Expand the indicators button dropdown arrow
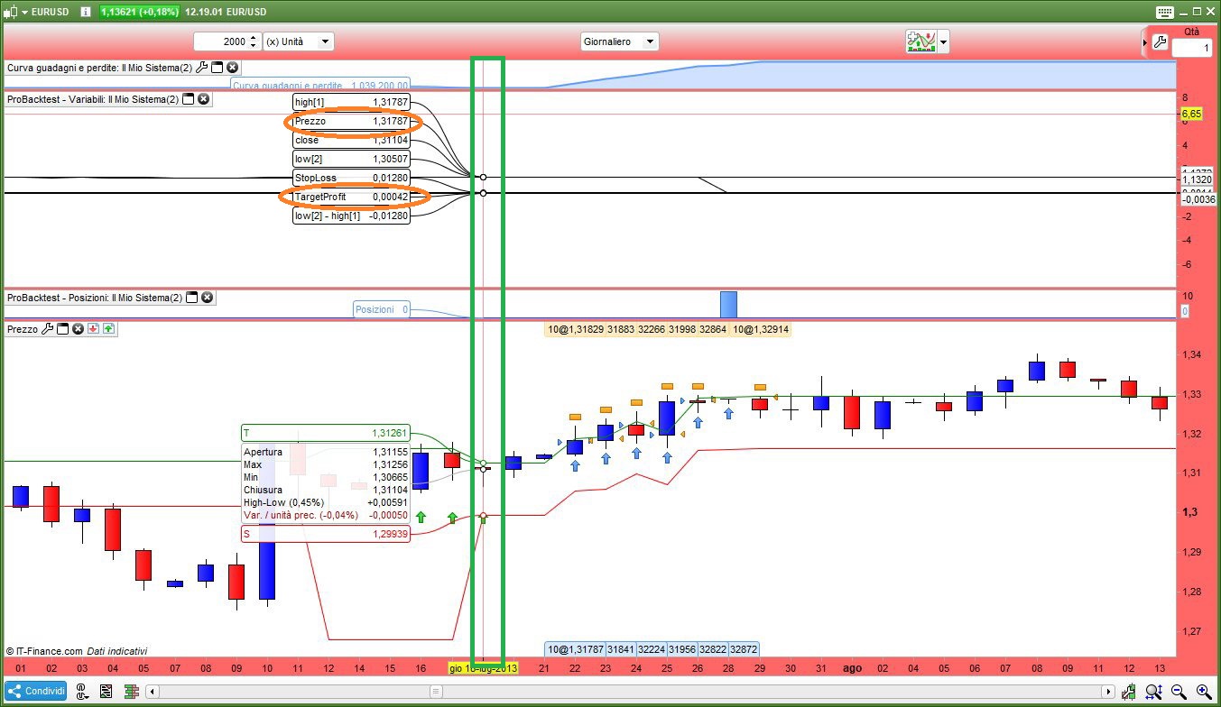This screenshot has width=1221, height=707. 944,41
